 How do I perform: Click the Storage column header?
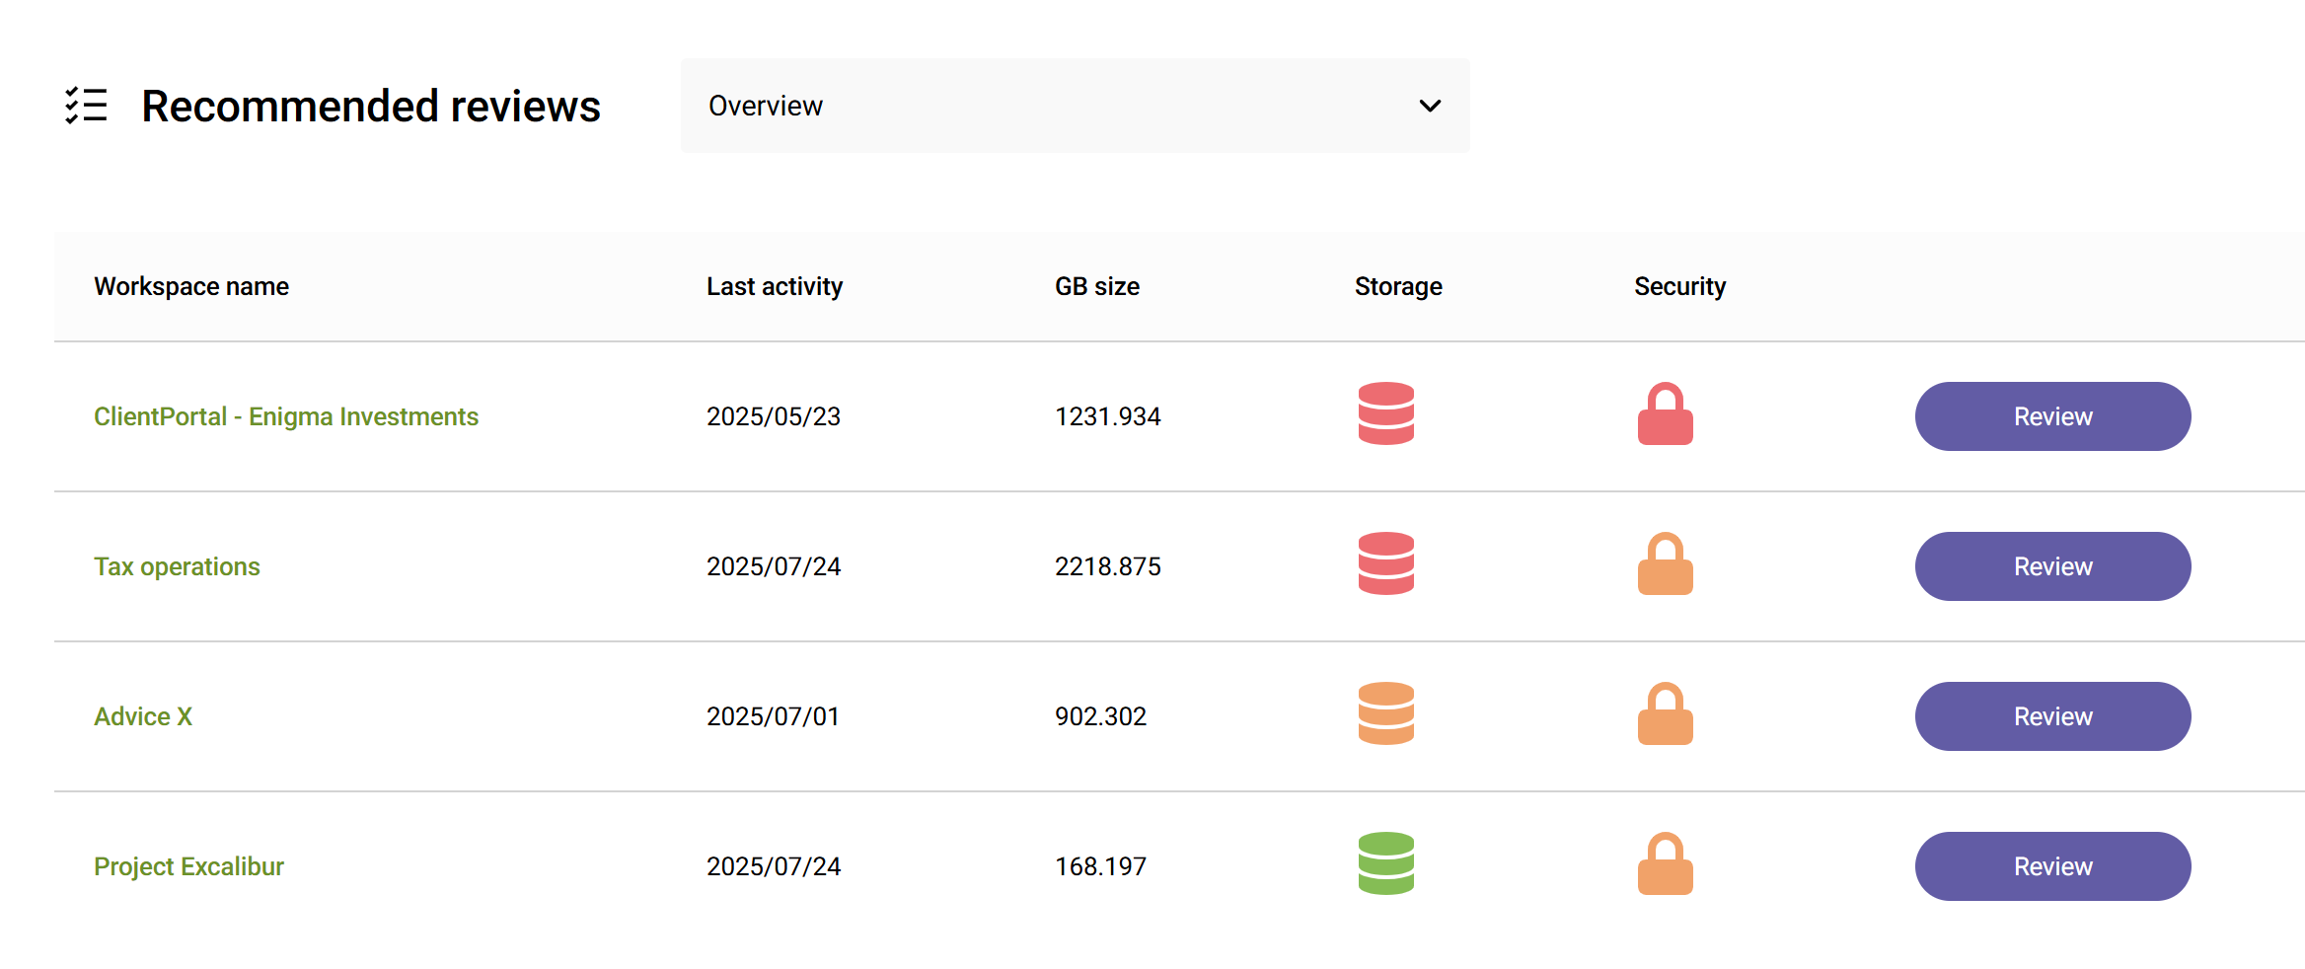pyautogui.click(x=1398, y=286)
